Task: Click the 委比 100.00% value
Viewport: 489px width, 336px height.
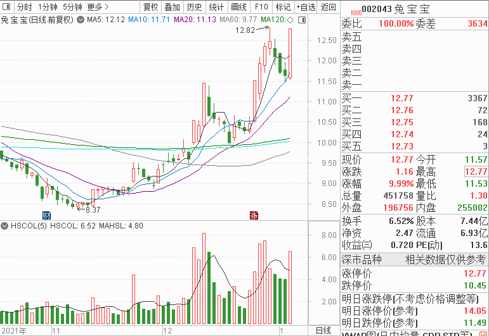Action: (396, 23)
